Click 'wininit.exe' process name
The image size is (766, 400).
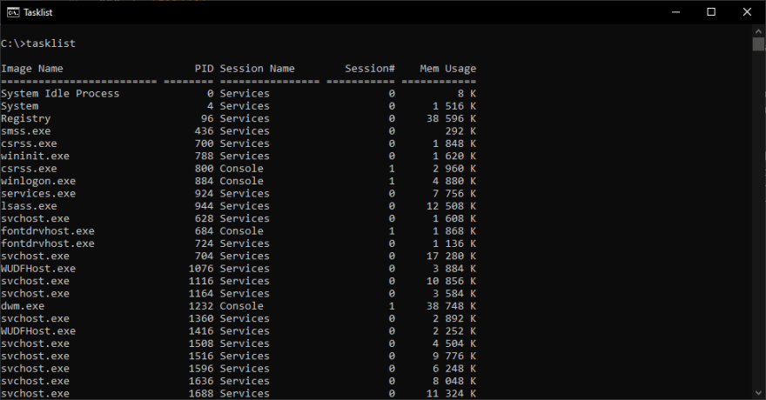35,157
